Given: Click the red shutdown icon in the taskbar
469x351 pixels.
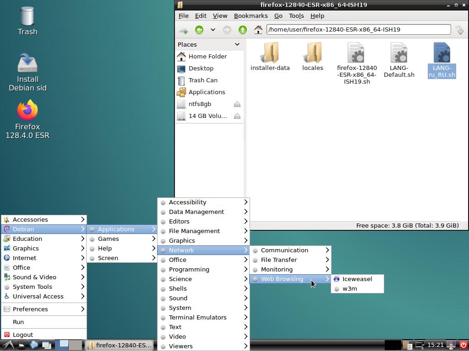Looking at the screenshot, I should (x=463, y=345).
